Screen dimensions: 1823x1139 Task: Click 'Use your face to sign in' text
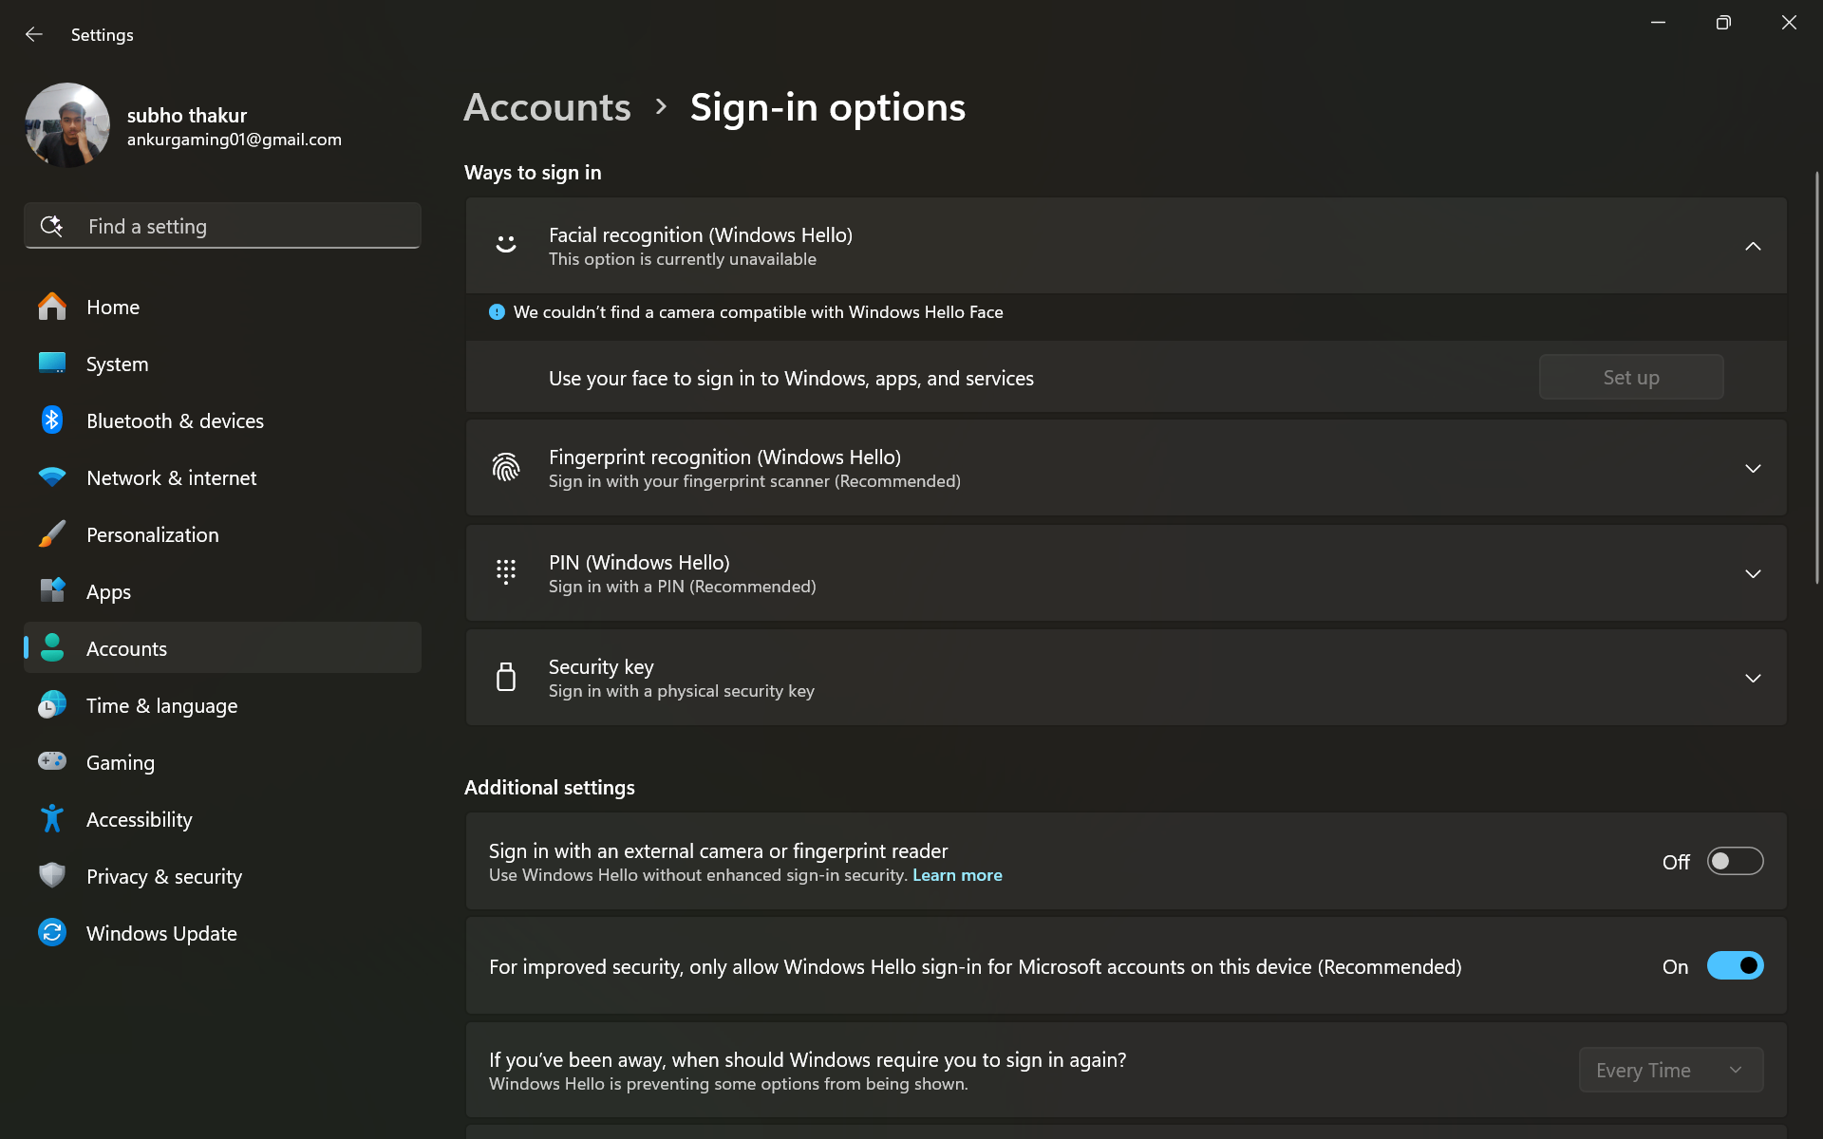(791, 378)
